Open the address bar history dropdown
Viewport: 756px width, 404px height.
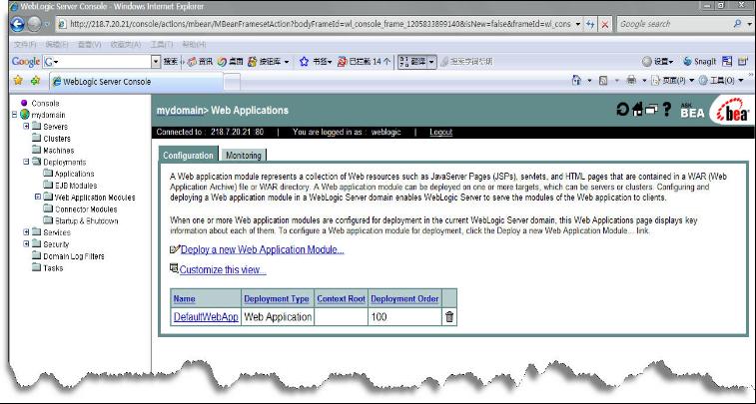(x=577, y=24)
